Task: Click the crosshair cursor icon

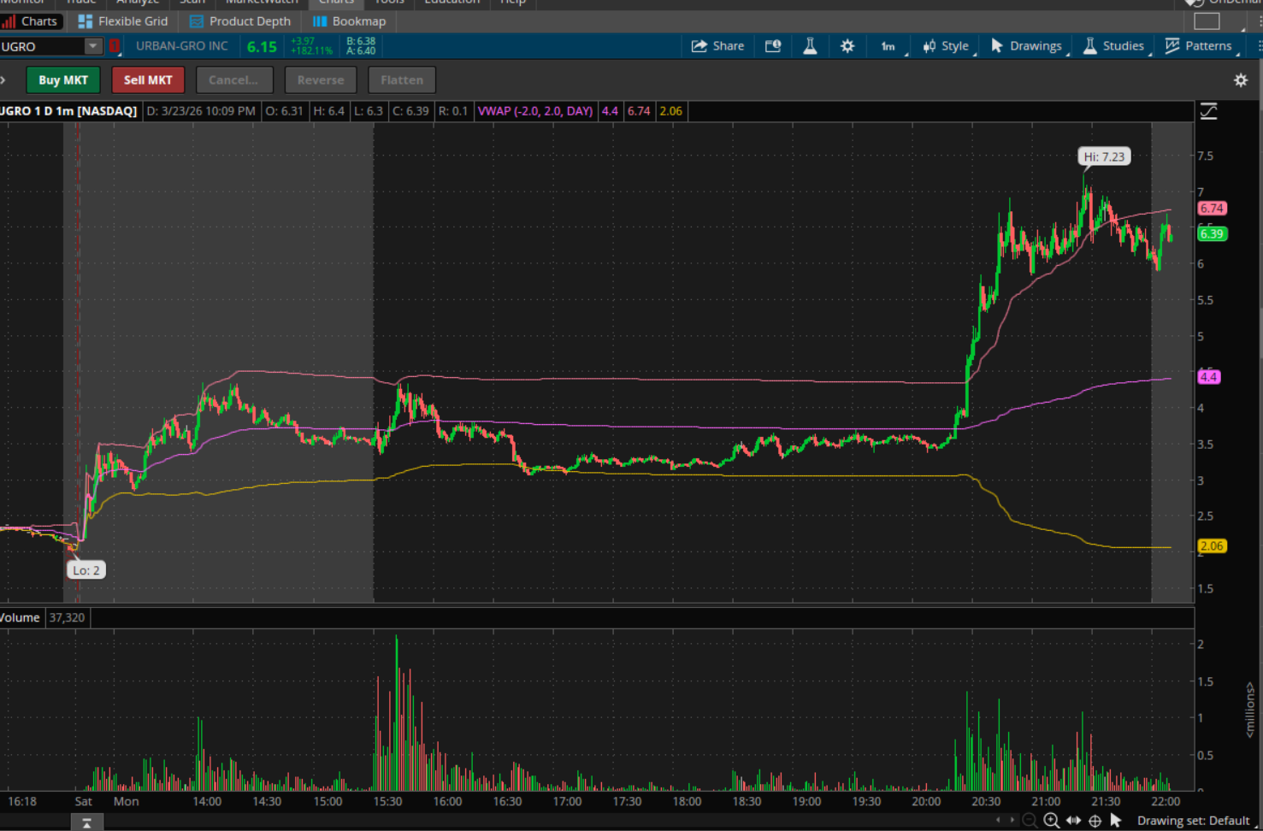Action: [1095, 821]
